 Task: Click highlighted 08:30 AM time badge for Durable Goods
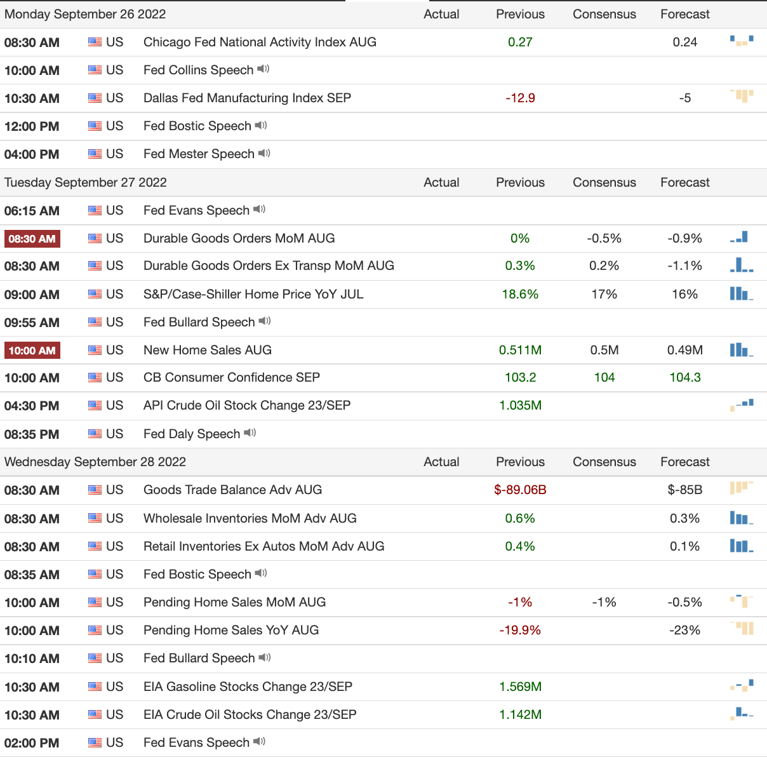32,239
